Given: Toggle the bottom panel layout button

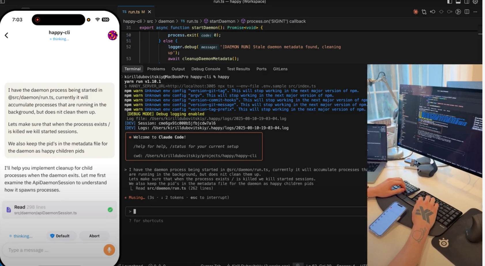Looking at the screenshot, I should [458, 2].
